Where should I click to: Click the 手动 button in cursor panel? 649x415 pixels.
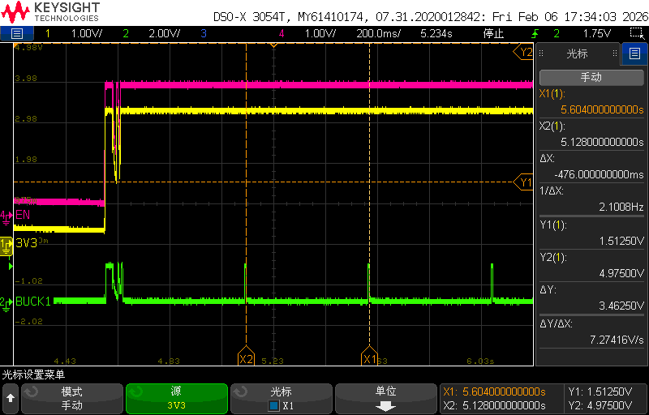click(x=591, y=77)
